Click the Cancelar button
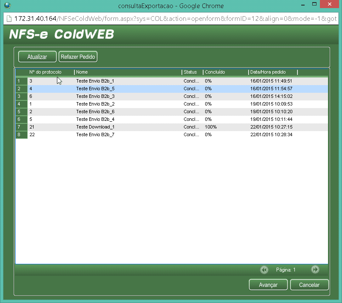342x303 pixels. coord(309,285)
